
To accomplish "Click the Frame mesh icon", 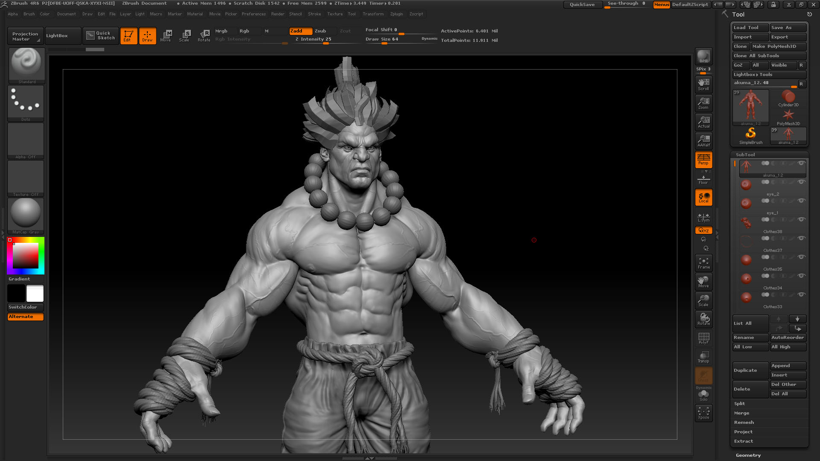I will pos(703,263).
